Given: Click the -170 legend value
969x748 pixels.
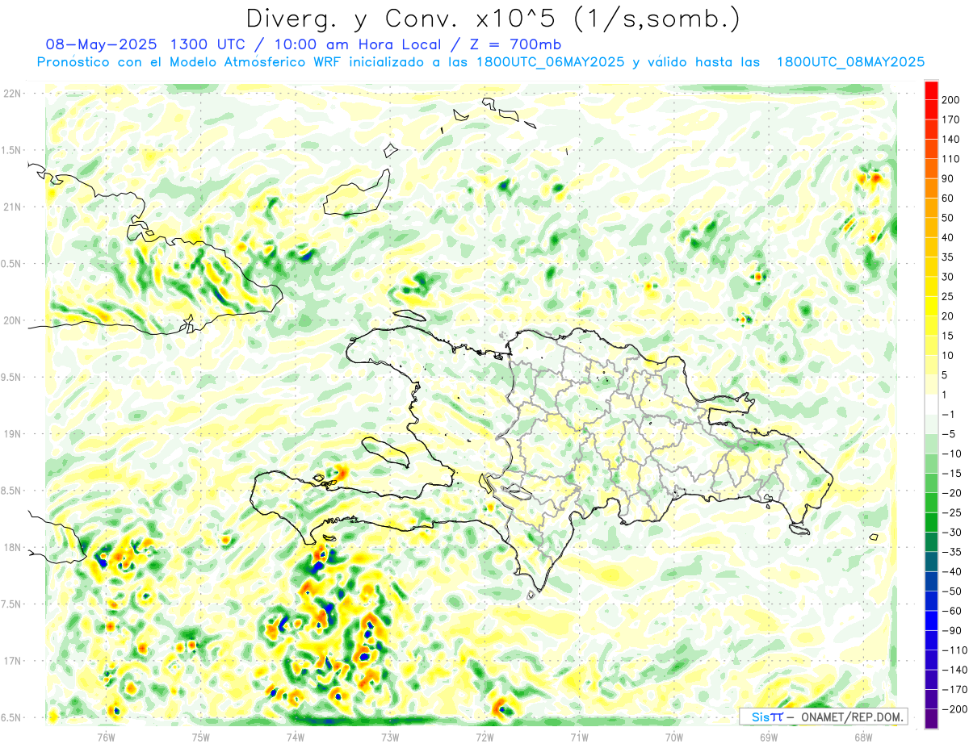Looking at the screenshot, I should pyautogui.click(x=954, y=690).
